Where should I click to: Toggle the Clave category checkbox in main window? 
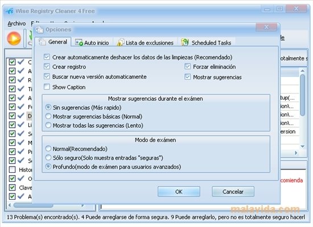tap(12, 188)
